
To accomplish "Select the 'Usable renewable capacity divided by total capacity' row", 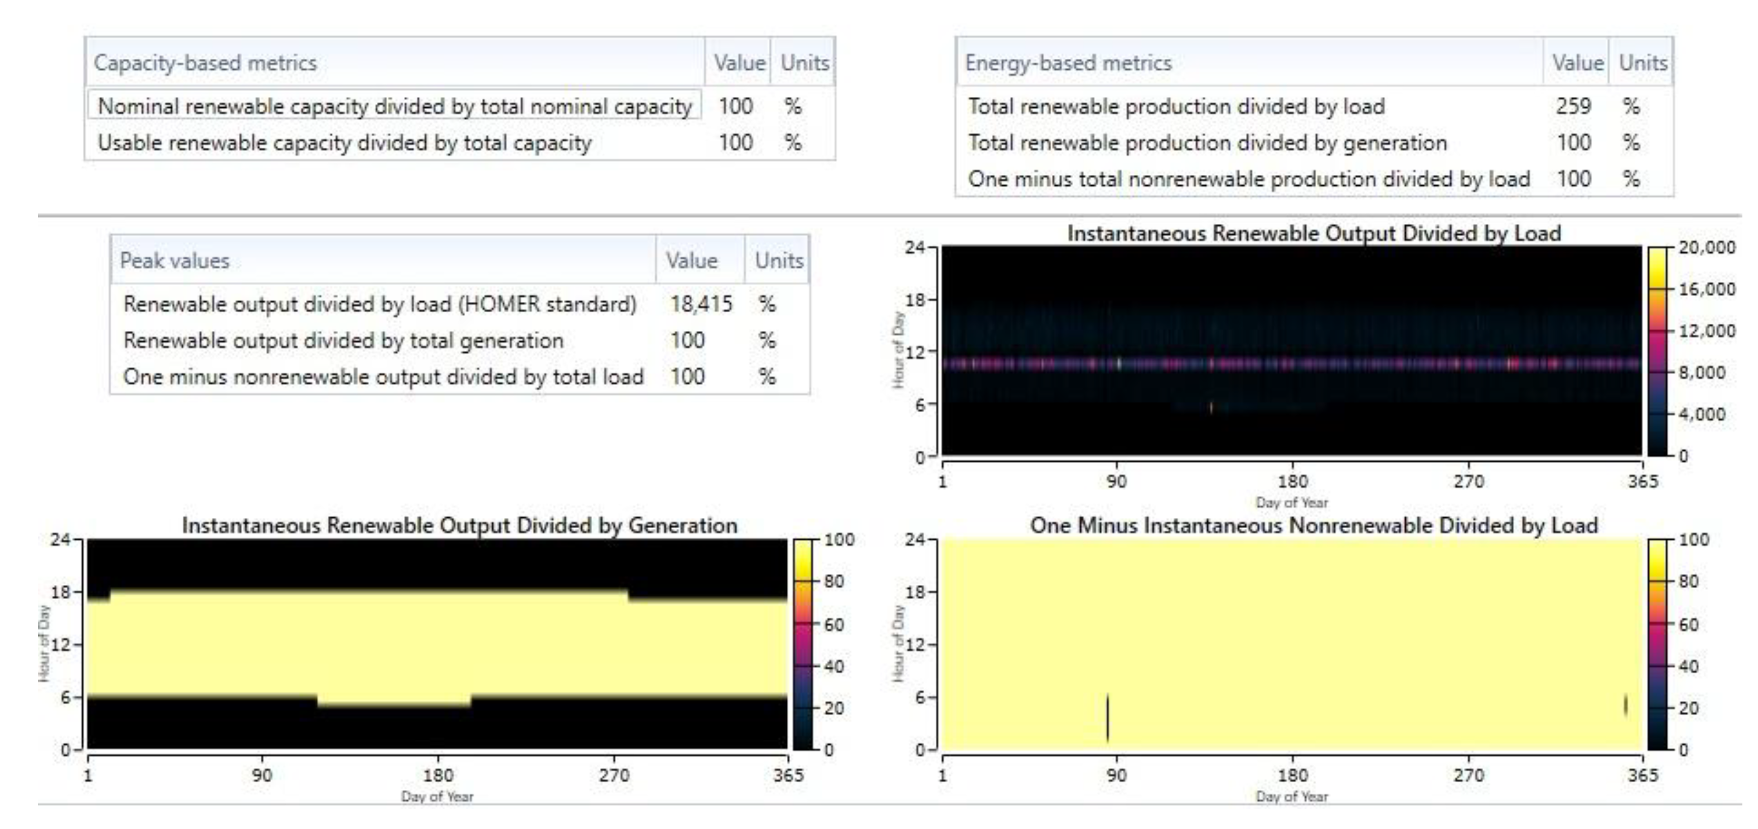I will (x=345, y=143).
